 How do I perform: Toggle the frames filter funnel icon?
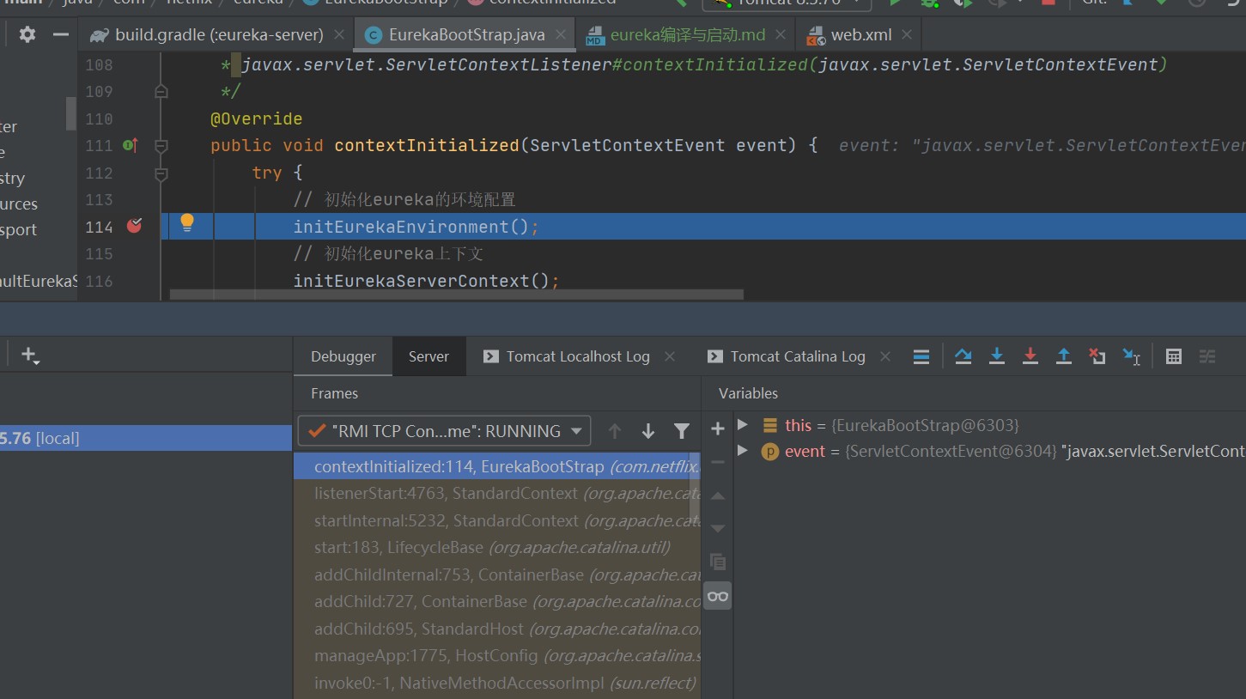[682, 431]
